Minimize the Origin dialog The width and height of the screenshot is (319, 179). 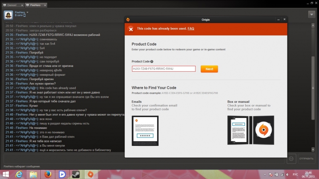click(278, 20)
